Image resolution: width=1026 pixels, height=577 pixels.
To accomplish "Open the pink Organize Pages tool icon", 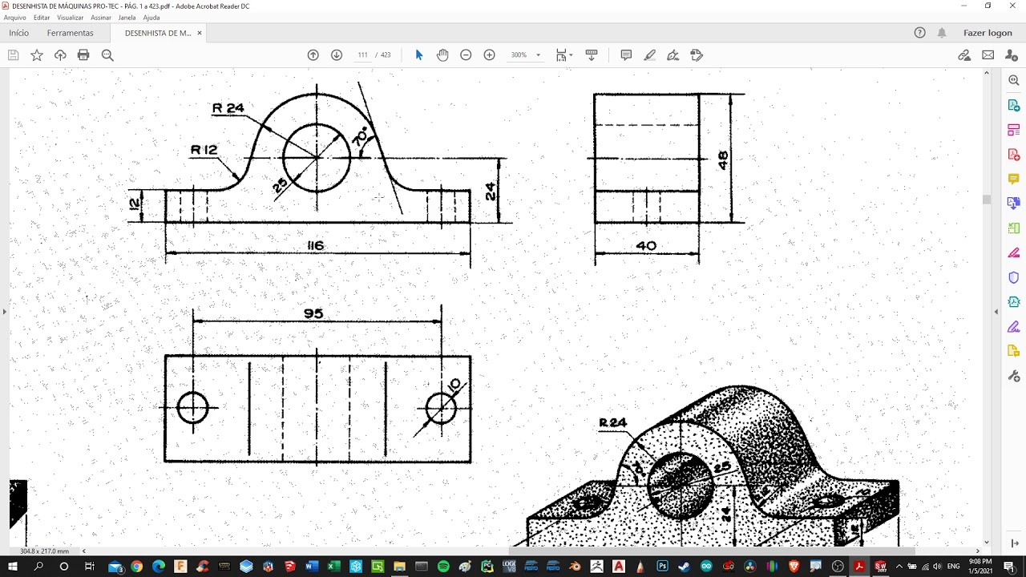I will (1014, 130).
